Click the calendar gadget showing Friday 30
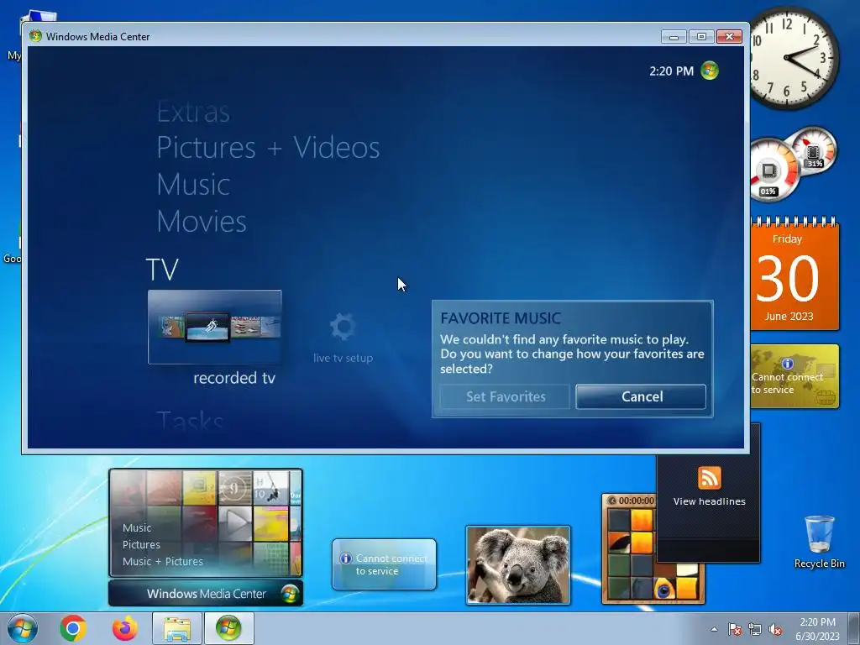This screenshot has width=860, height=645. [x=794, y=275]
